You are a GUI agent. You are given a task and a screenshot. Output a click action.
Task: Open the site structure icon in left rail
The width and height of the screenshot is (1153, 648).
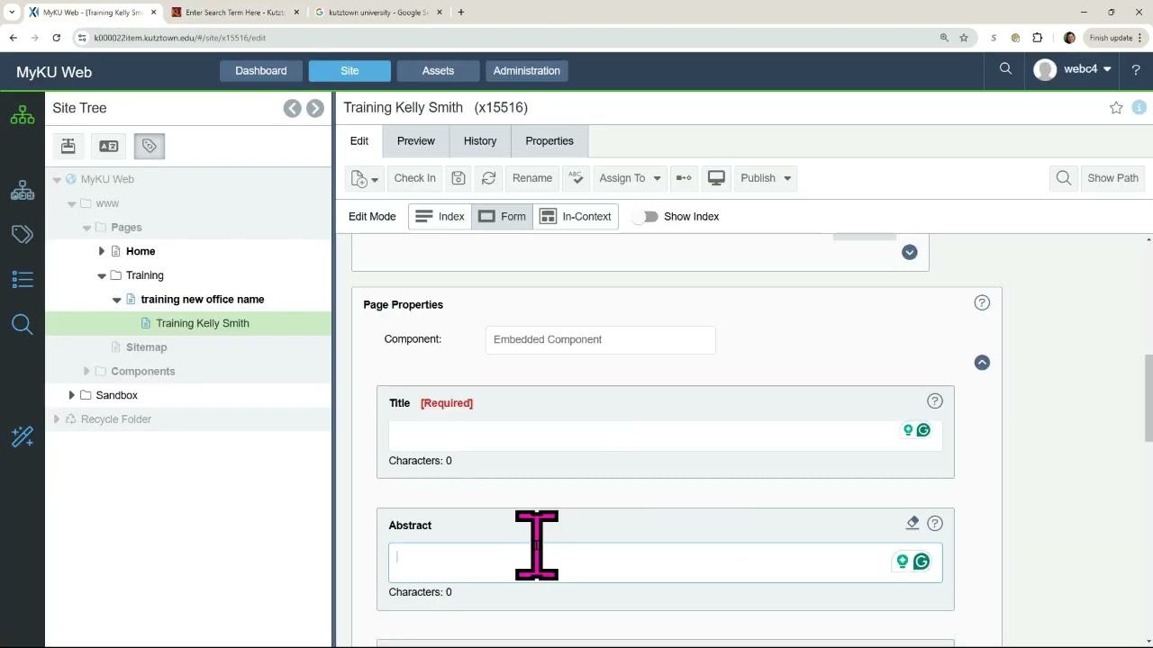click(23, 115)
